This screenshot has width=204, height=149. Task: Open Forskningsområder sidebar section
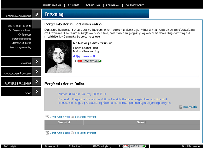point(18,16)
